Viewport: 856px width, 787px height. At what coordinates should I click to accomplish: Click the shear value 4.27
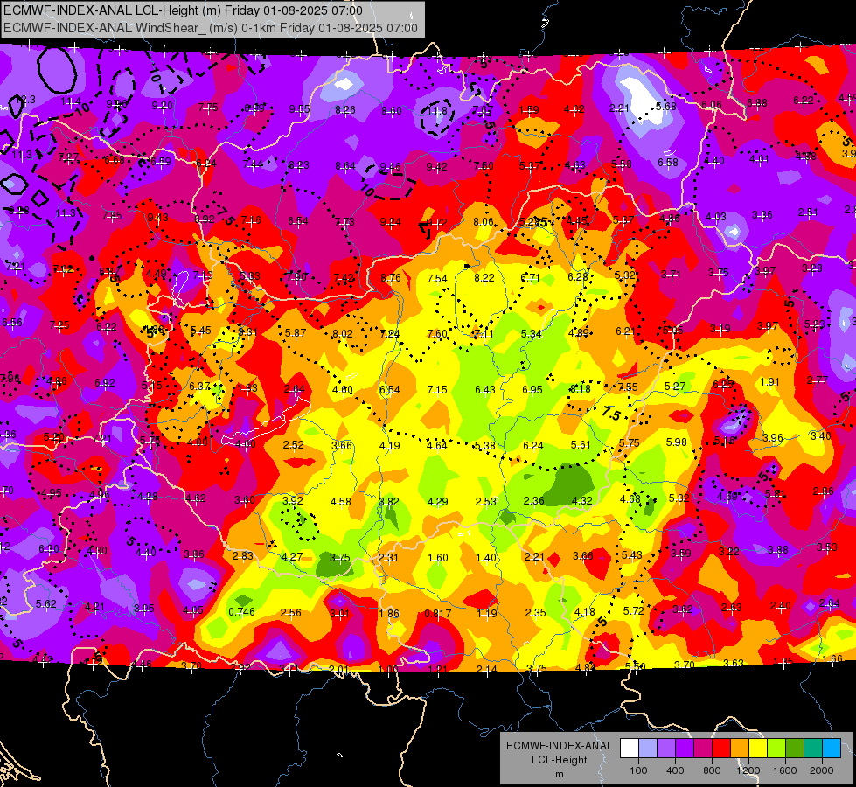point(291,556)
